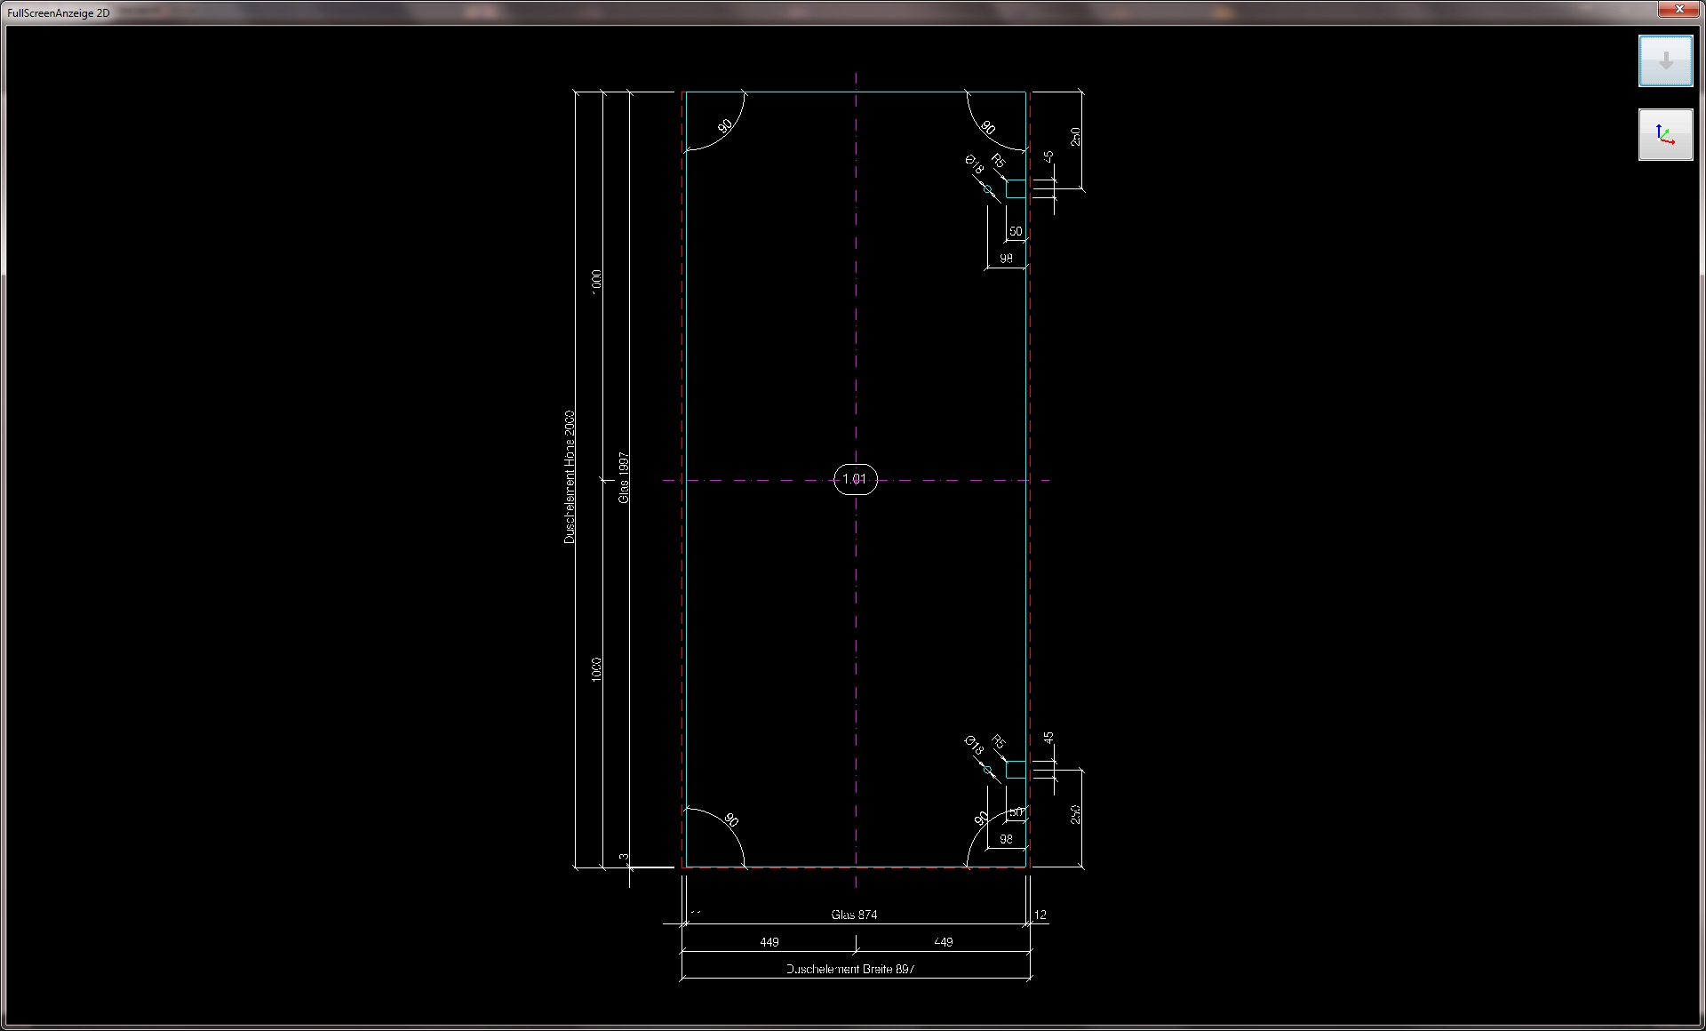Click the FullScreenAnzeige 2D title bar text
The height and width of the screenshot is (1031, 1706).
click(59, 12)
